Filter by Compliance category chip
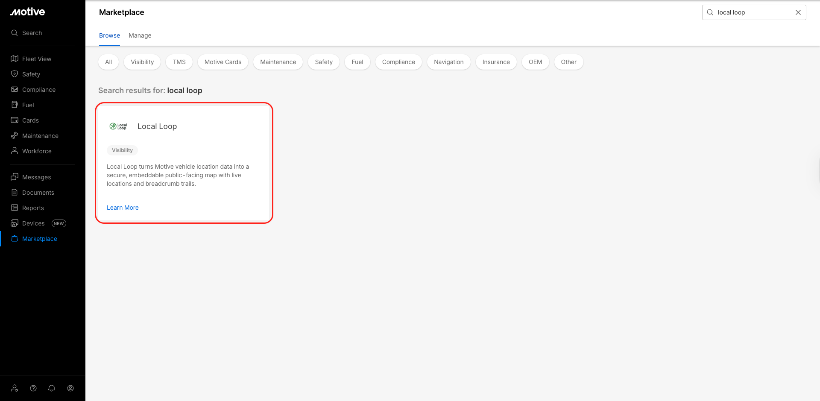 click(x=398, y=62)
